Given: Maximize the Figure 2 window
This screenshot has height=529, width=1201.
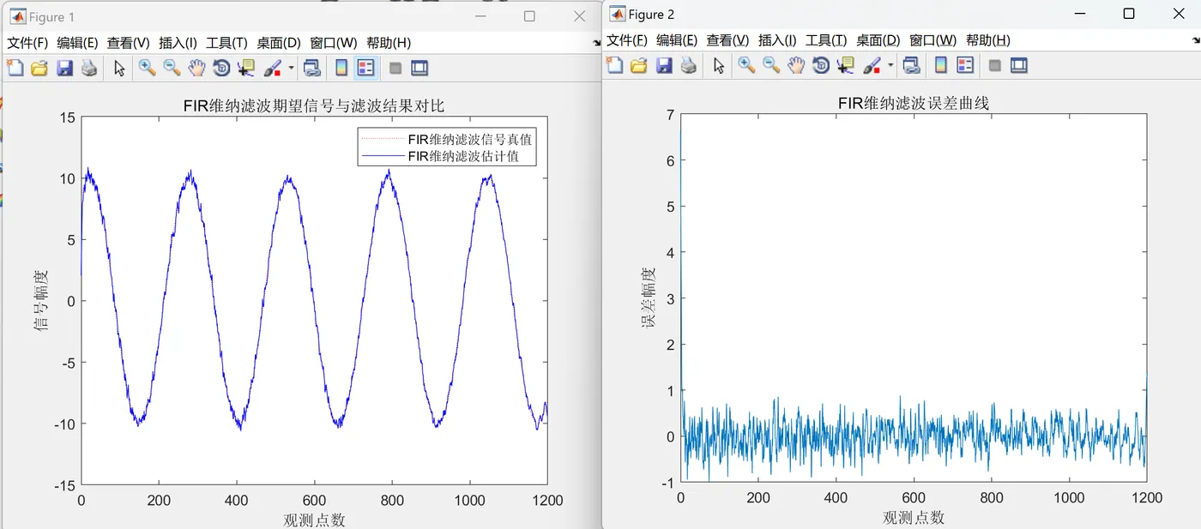Looking at the screenshot, I should click(x=1129, y=14).
